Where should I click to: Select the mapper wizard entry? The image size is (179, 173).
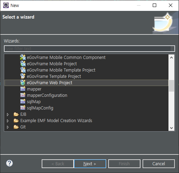(x=34, y=89)
